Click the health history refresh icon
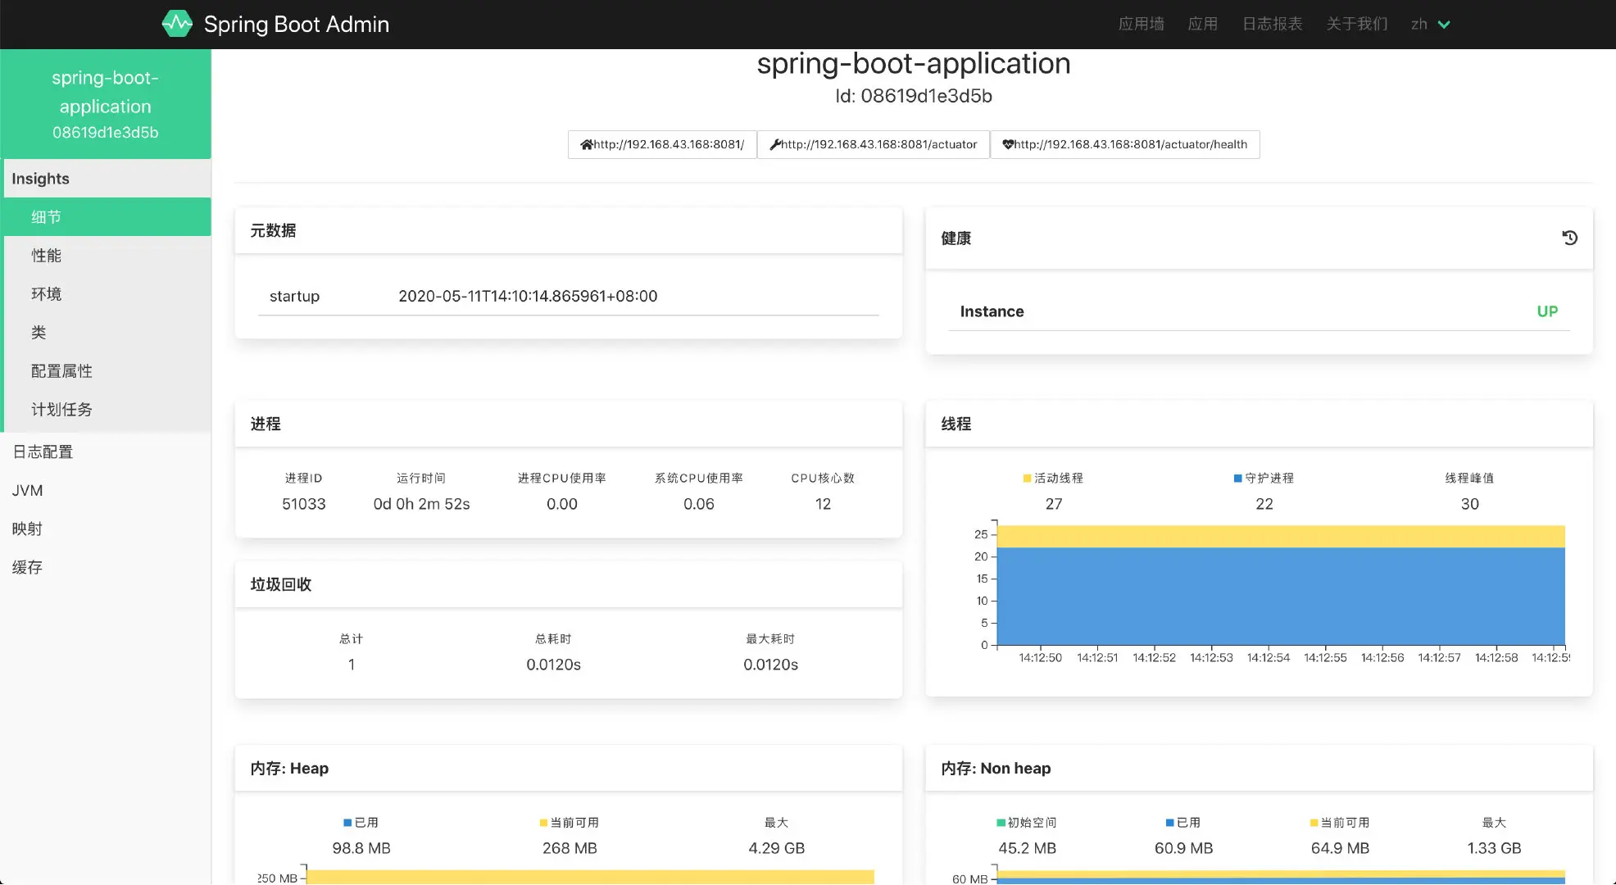Viewport: 1616px width, 885px height. (x=1569, y=238)
